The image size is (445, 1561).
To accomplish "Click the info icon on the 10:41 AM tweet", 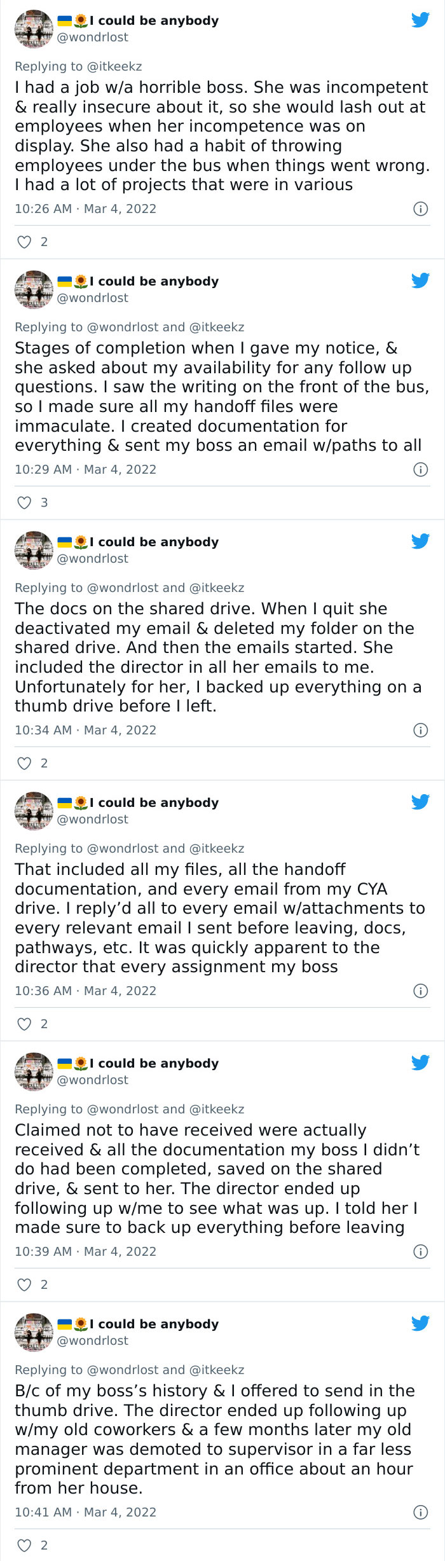I will [x=421, y=1512].
